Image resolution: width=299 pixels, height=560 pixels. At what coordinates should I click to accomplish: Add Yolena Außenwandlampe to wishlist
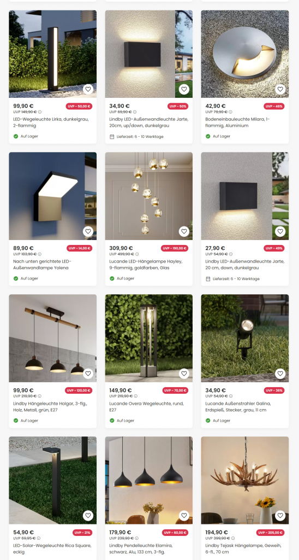[88, 231]
